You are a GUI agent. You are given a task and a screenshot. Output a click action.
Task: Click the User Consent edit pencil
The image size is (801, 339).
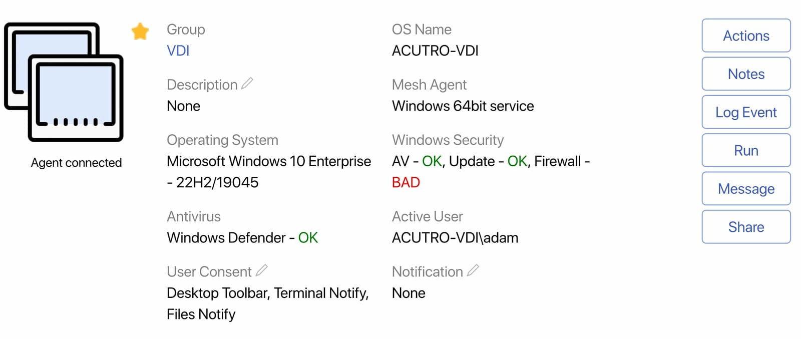[x=261, y=270]
